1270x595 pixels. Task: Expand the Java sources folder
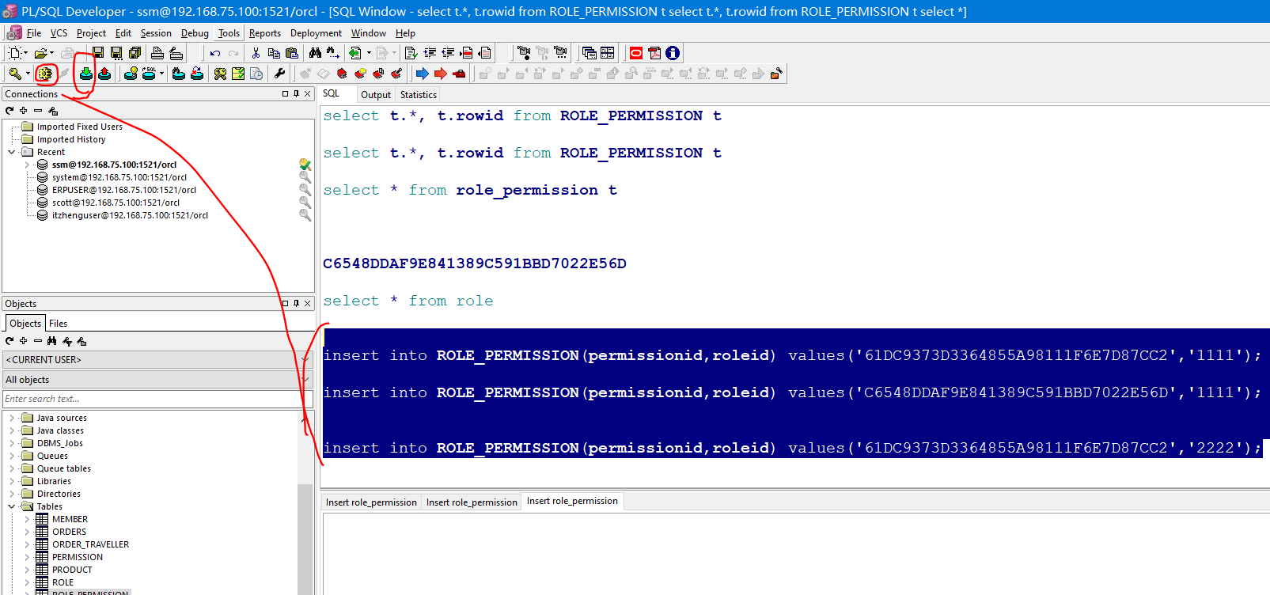click(x=12, y=418)
